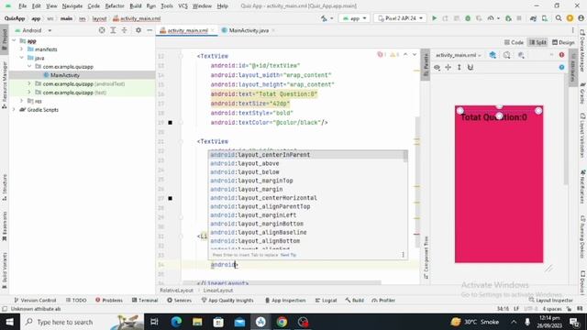Open the VCS menu

click(183, 6)
